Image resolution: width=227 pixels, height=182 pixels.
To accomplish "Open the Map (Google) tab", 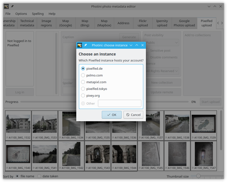I will pyautogui.click(x=65, y=23).
